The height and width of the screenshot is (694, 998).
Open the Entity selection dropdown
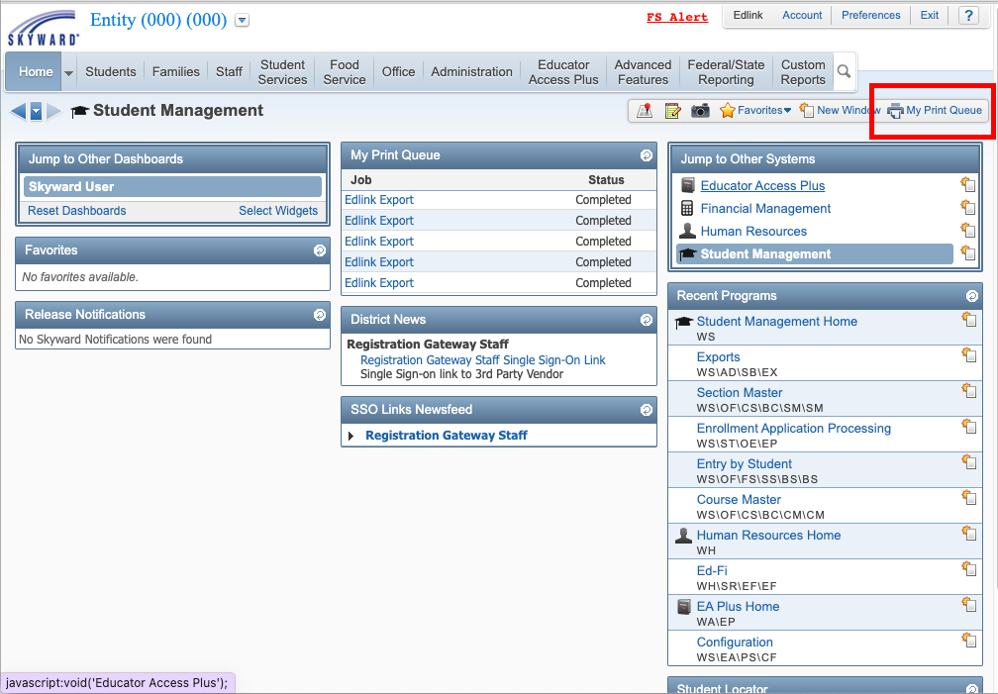point(242,21)
